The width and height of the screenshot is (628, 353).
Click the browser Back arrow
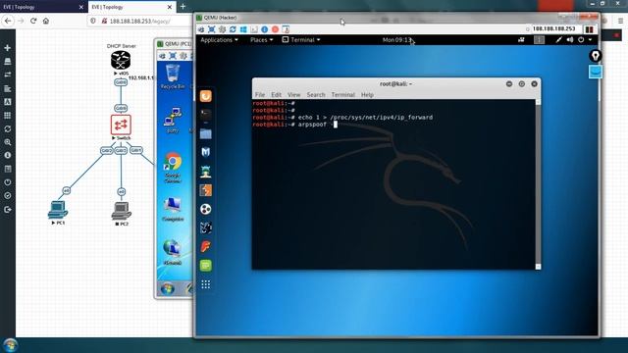pyautogui.click(x=9, y=21)
